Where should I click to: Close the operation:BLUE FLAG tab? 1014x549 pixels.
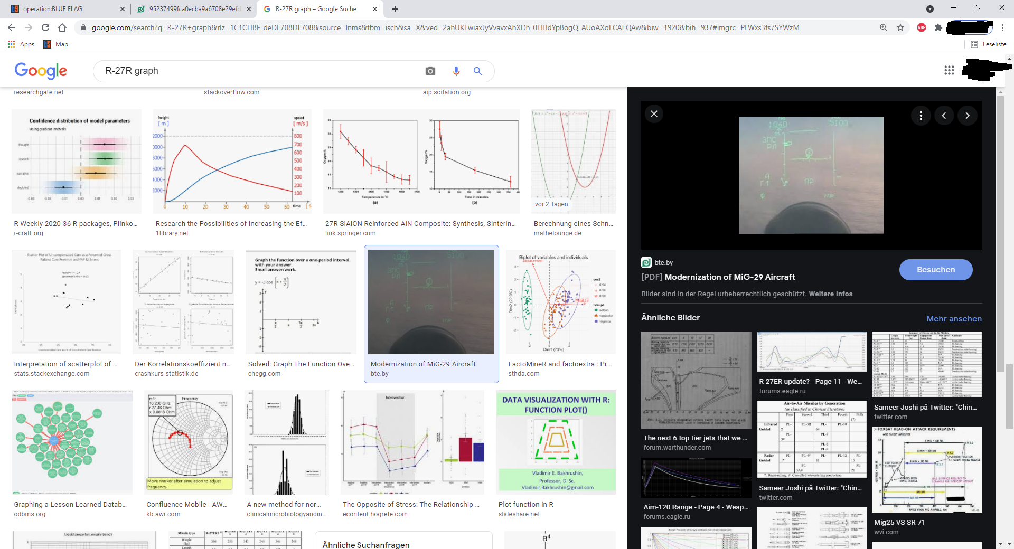click(x=122, y=9)
